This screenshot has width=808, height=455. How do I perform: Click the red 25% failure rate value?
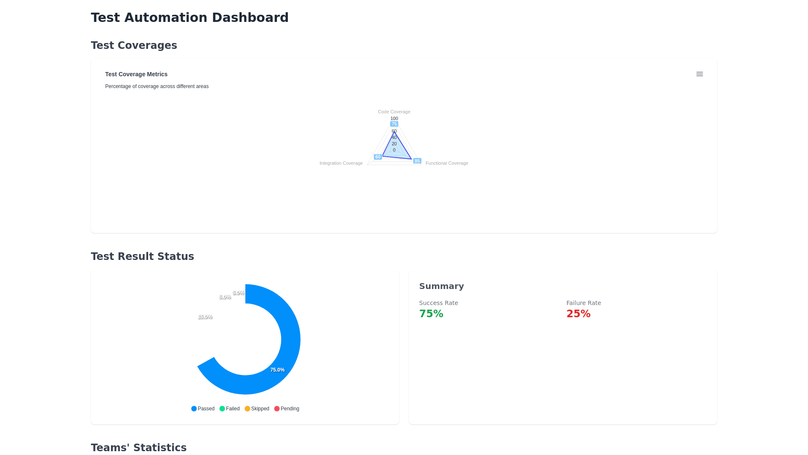pos(578,314)
